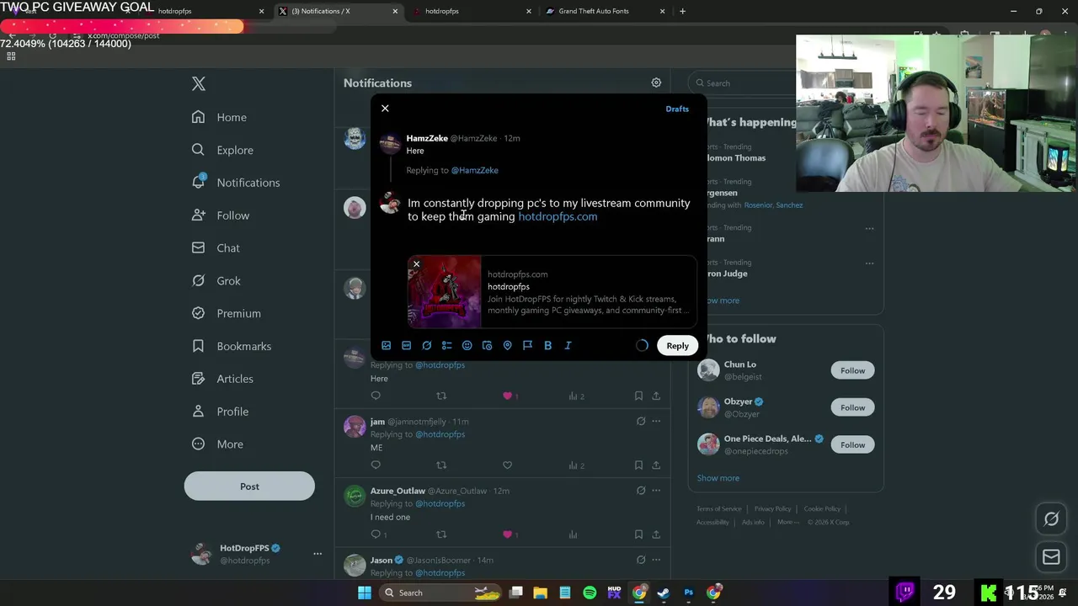Image resolution: width=1078 pixels, height=606 pixels.
Task: Repost jam's 'ME' reply
Action: 441,465
